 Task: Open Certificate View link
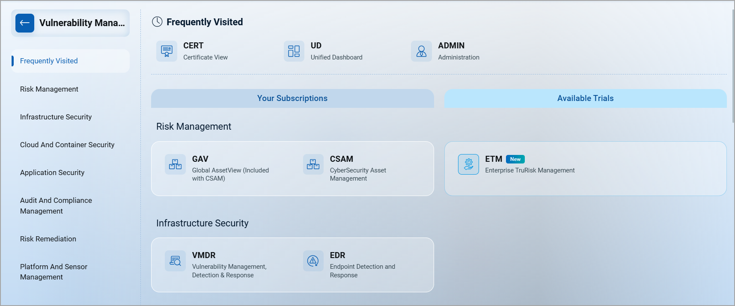(205, 57)
